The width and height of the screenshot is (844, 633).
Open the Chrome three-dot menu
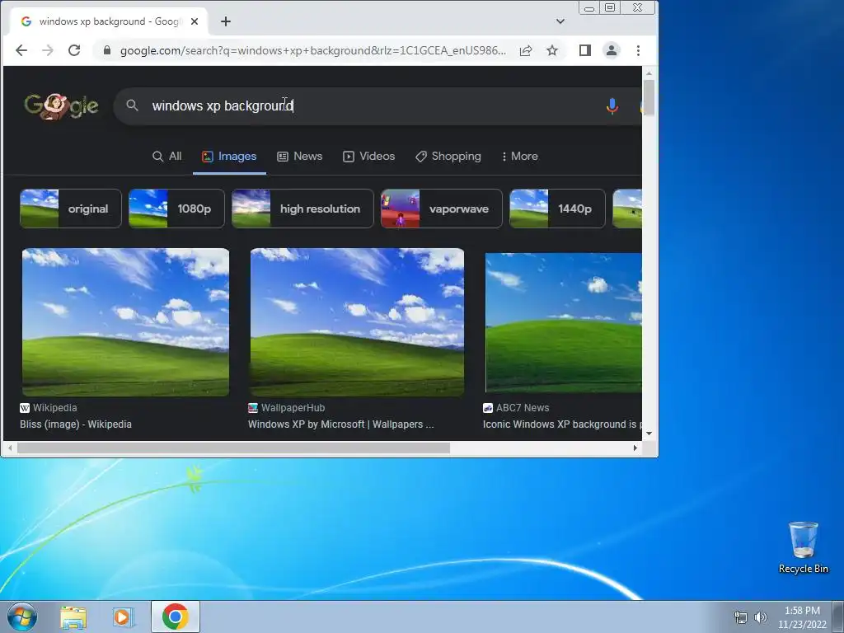[639, 50]
